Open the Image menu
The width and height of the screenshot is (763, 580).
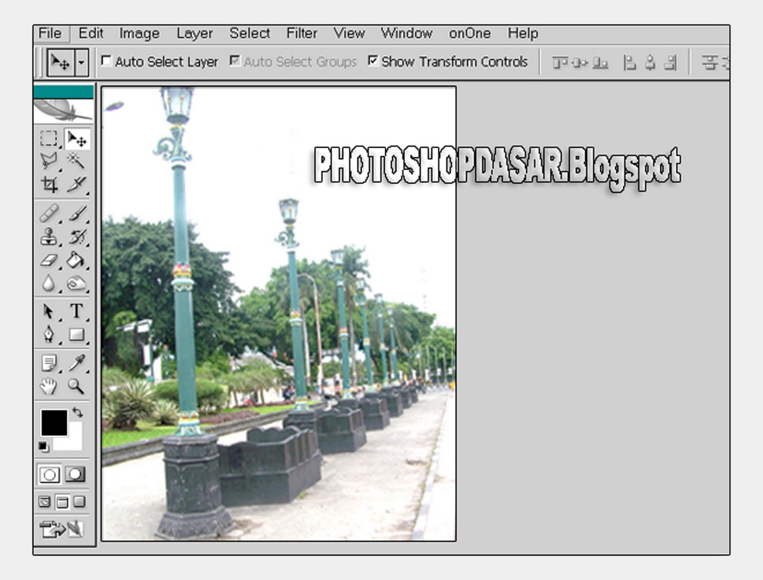pos(139,33)
